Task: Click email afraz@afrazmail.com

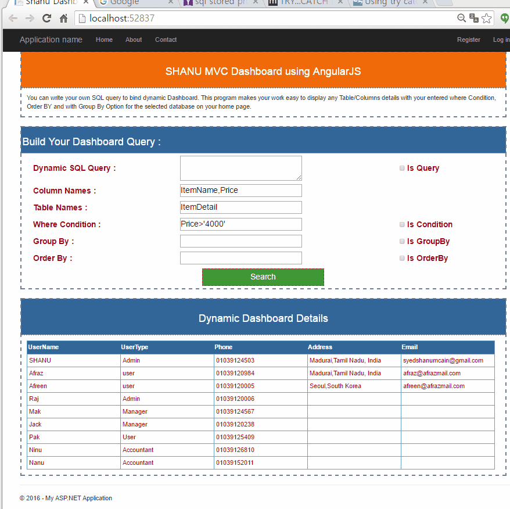Action: pos(432,373)
